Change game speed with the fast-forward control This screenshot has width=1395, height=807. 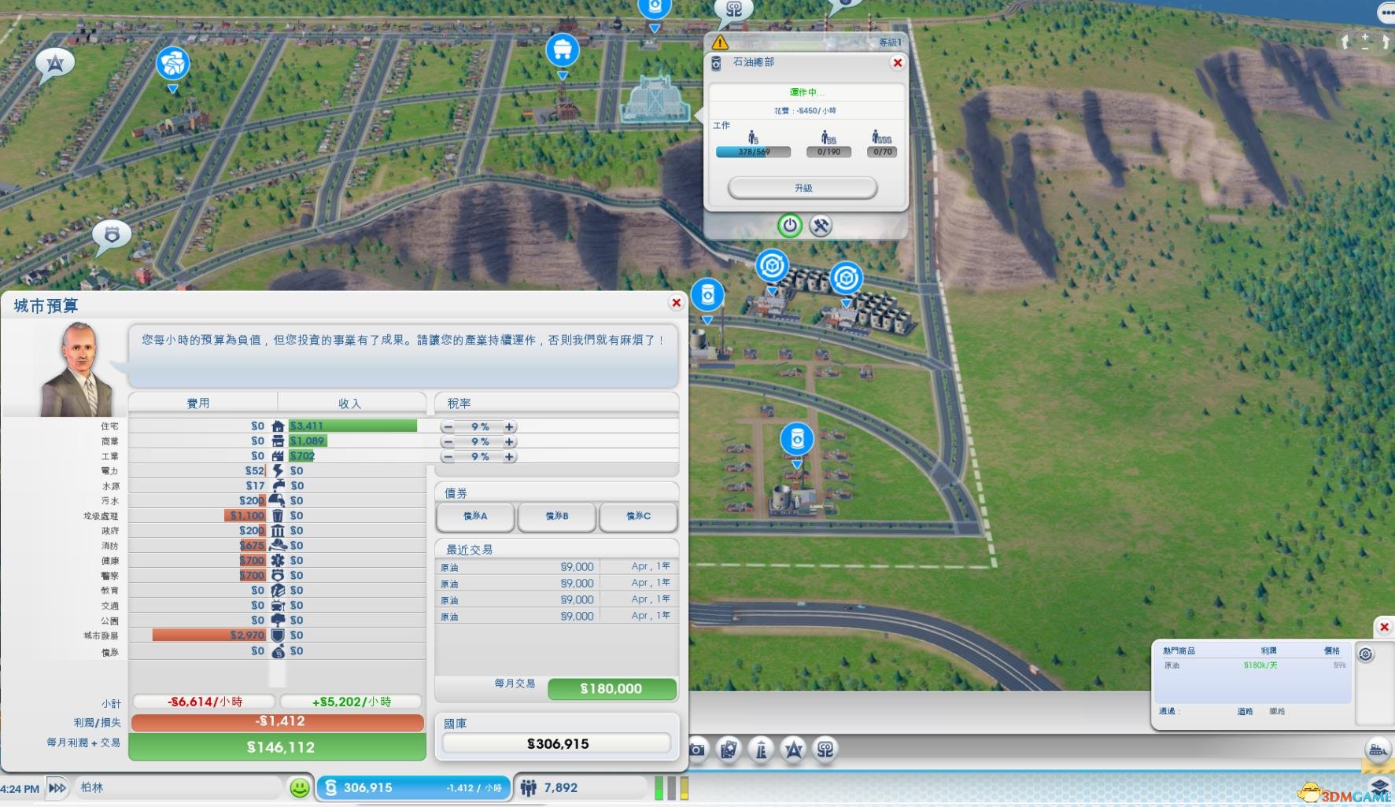[57, 787]
